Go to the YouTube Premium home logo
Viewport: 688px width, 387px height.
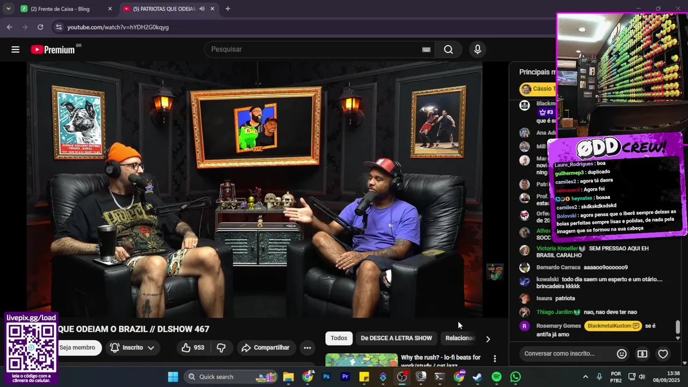click(53, 49)
